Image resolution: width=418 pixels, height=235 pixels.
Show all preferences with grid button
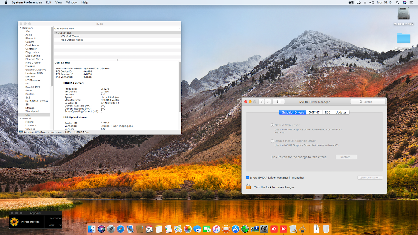(x=278, y=102)
